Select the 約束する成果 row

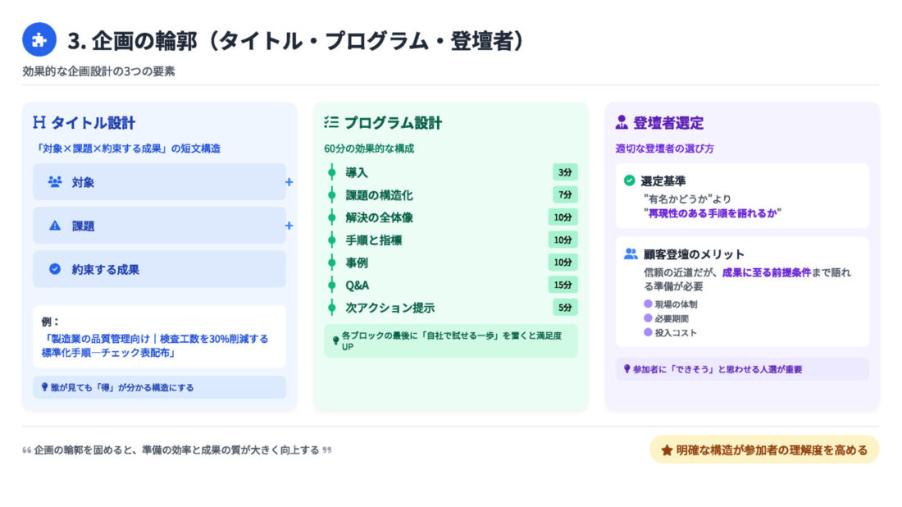click(159, 269)
